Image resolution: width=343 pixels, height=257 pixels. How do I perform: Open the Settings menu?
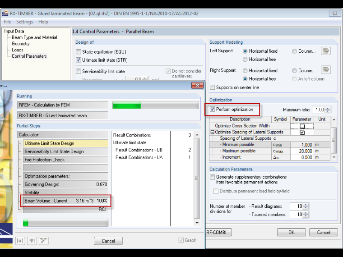(24, 22)
